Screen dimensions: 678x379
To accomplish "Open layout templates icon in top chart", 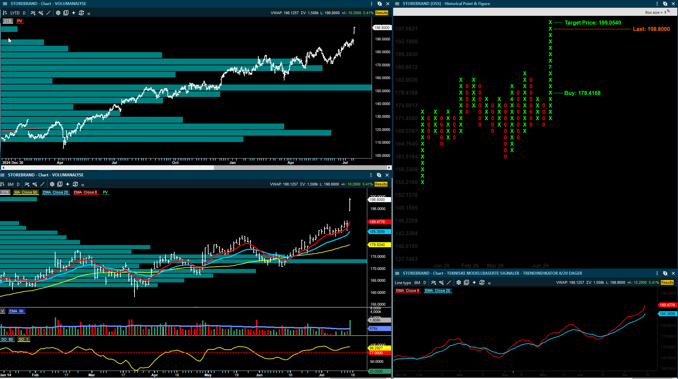I will coord(66,13).
